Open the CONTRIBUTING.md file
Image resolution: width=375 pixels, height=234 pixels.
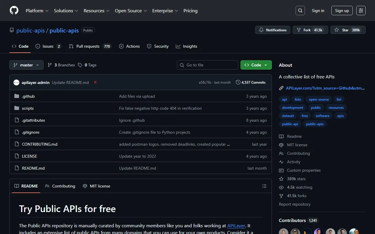pyautogui.click(x=40, y=144)
